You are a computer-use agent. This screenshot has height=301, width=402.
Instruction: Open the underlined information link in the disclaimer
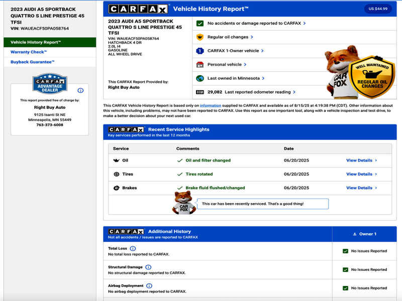point(210,105)
